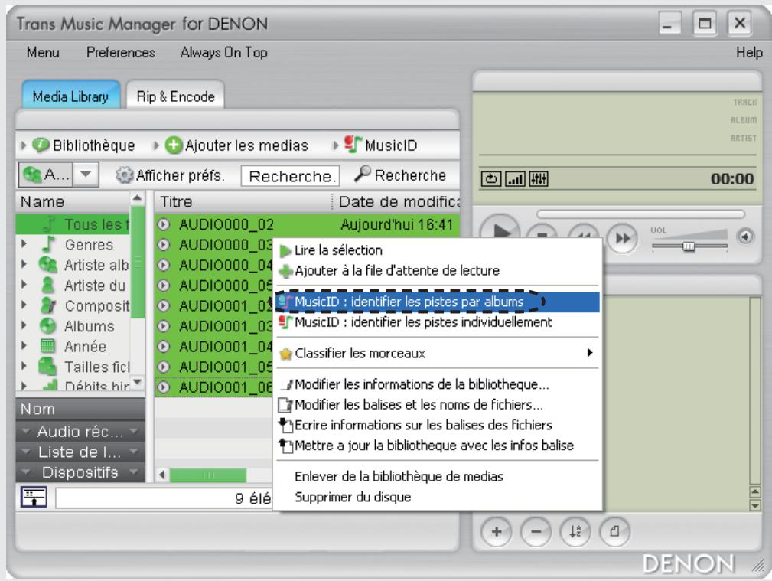The height and width of the screenshot is (581, 772).
Task: Choose MusicID identifier les pistes individuellement
Action: tap(438, 322)
